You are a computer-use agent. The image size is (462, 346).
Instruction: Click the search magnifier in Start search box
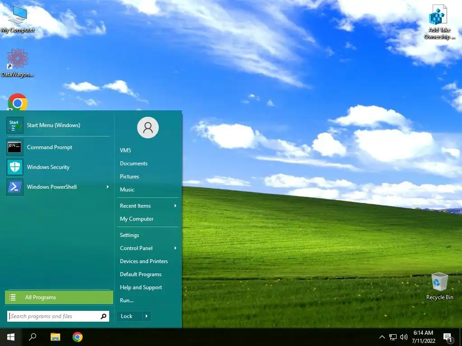click(x=103, y=316)
